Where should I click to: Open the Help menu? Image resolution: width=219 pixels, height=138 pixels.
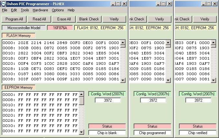point(71,10)
